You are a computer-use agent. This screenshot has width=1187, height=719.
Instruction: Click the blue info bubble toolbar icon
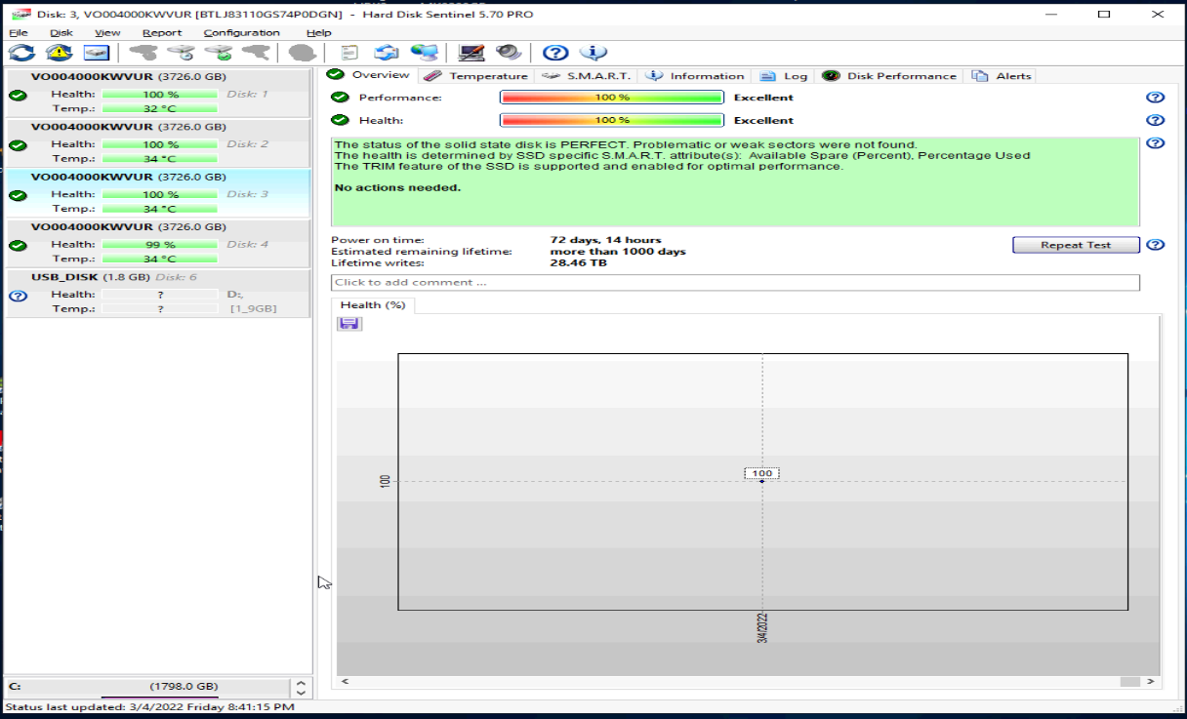(593, 53)
